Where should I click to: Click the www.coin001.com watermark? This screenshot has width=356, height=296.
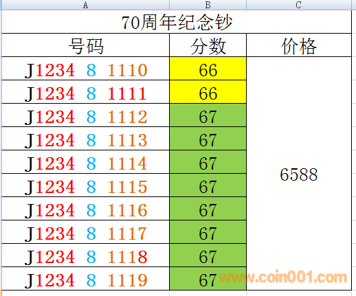pyautogui.click(x=283, y=277)
